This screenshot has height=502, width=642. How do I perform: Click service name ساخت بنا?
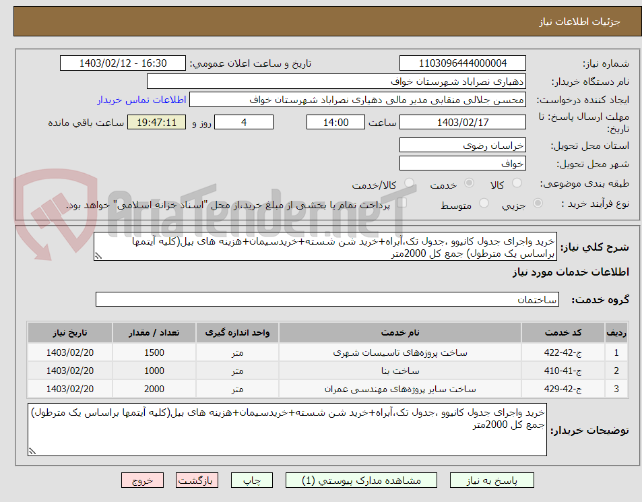400,371
